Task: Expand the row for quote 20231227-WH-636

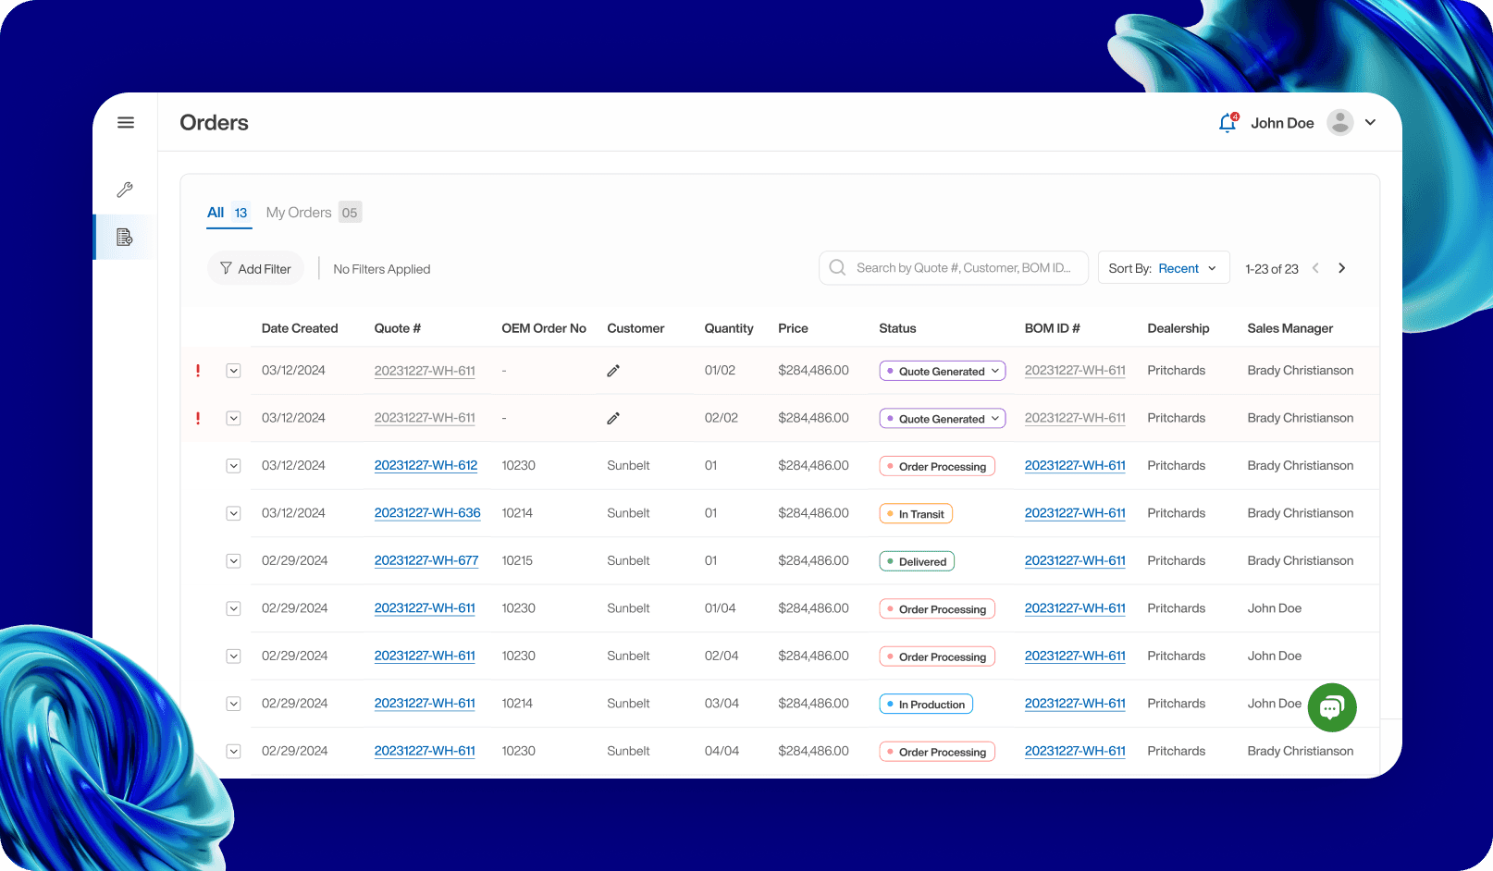Action: pyautogui.click(x=234, y=513)
